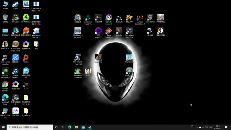Launch Epic Games Launcher icon
231x130 pixels.
tap(5, 60)
